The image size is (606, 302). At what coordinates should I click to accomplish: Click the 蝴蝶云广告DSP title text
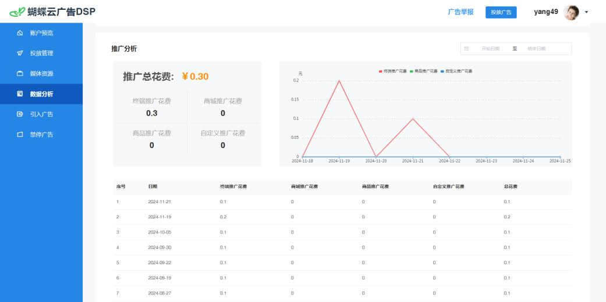[x=62, y=12]
